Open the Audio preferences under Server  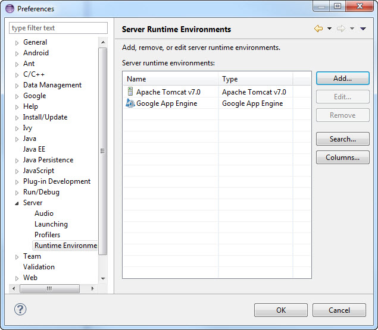[44, 213]
